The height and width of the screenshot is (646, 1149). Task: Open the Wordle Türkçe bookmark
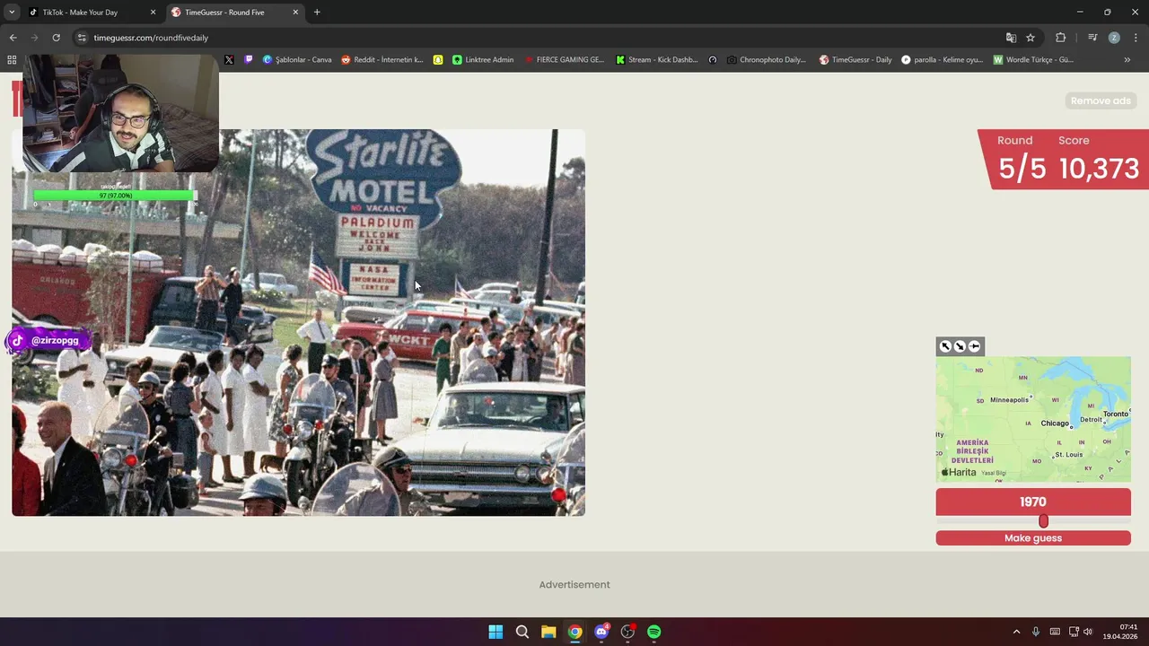(1033, 60)
